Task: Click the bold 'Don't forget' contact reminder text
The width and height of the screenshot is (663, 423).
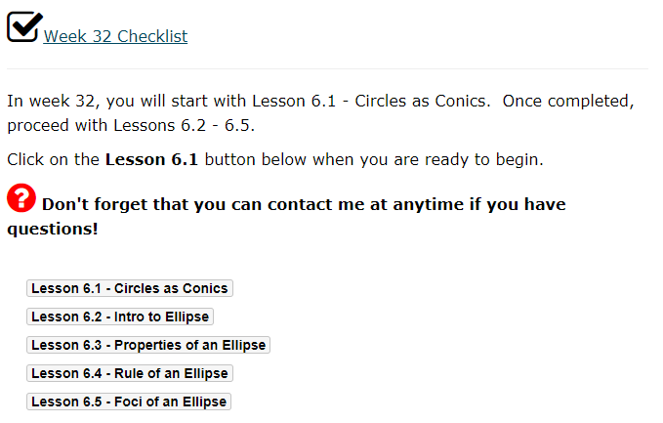Action: [x=286, y=217]
